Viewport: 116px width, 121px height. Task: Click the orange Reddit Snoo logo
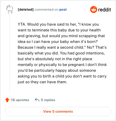click(93, 10)
